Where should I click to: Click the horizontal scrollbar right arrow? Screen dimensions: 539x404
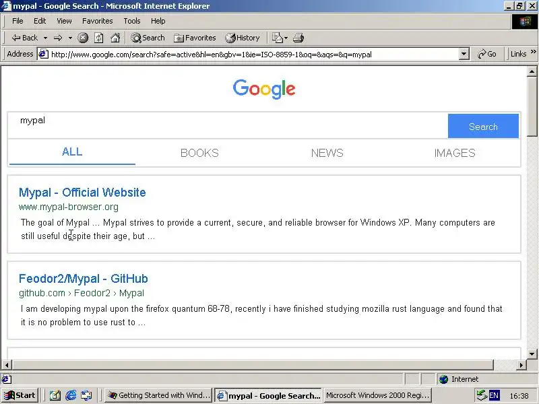tap(521, 365)
